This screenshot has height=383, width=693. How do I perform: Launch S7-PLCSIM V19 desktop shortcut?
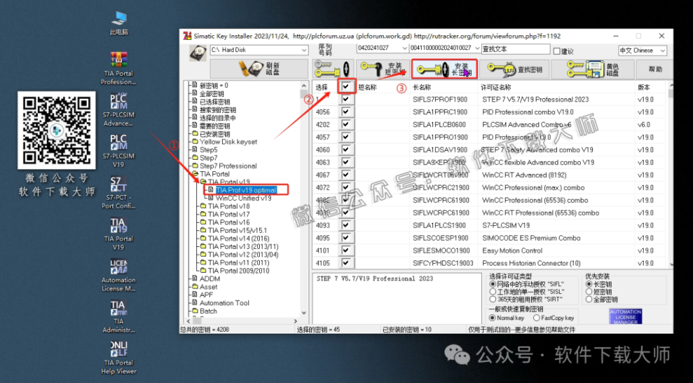(118, 151)
